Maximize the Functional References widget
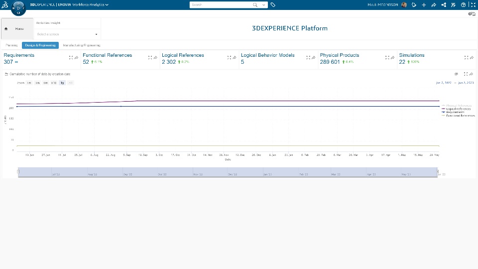478x269 pixels. (x=150, y=57)
